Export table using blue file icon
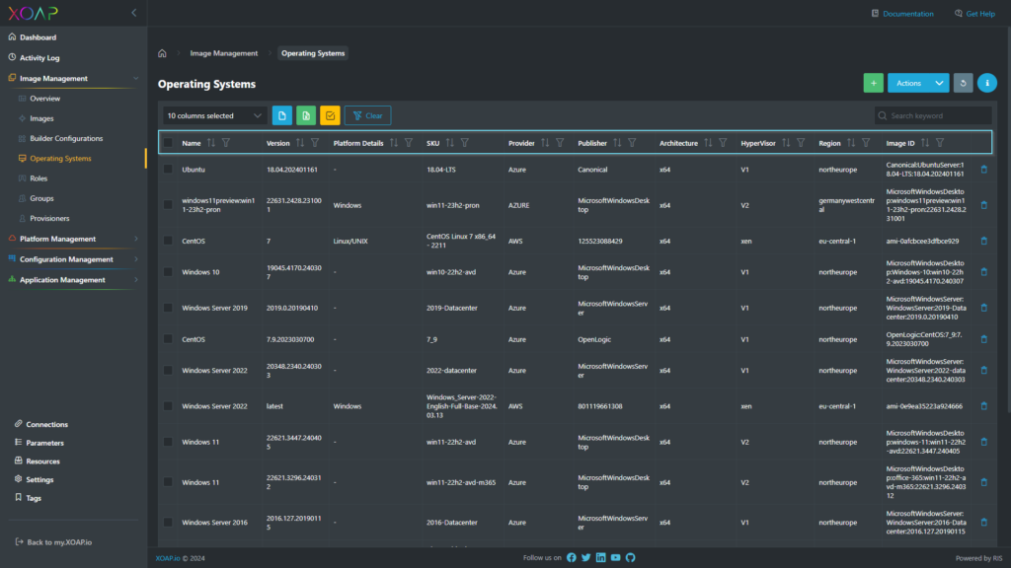The width and height of the screenshot is (1011, 568). [281, 116]
